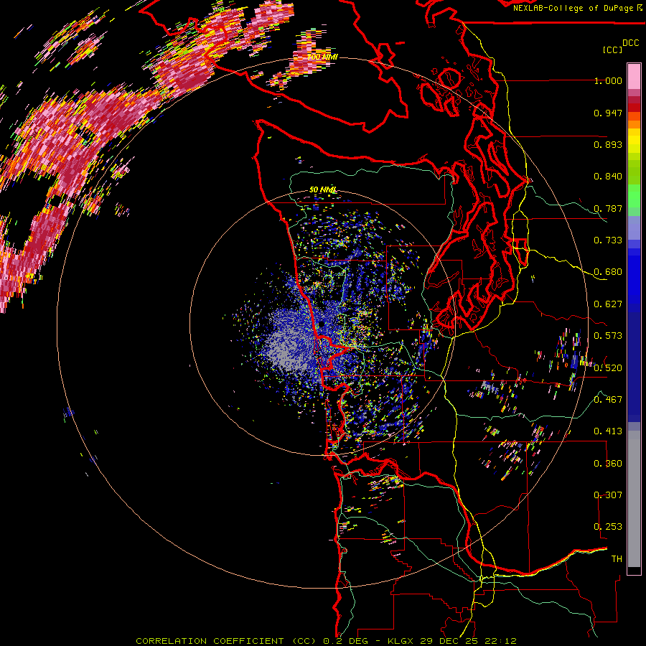Click the 50 NMI range ring label
This screenshot has height=646, width=646.
322,189
